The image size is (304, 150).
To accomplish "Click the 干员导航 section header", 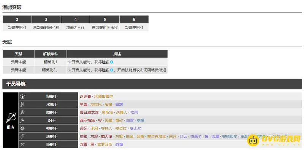I will point(152,84).
